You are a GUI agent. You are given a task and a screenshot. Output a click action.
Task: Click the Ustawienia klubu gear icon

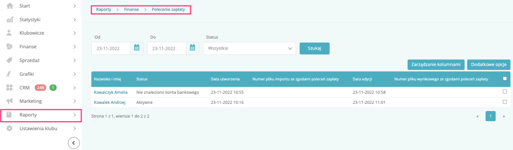pyautogui.click(x=10, y=128)
